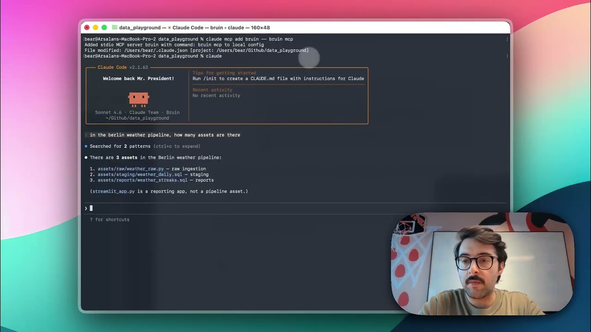The image size is (591, 332).
Task: Click 'Welcome back Mr. President!' text
Action: click(139, 78)
